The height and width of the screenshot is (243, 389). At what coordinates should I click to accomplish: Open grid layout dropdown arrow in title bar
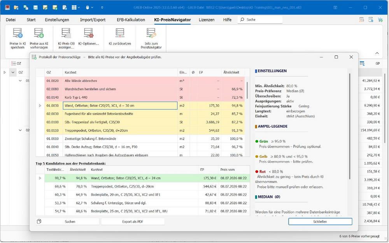coord(79,7)
